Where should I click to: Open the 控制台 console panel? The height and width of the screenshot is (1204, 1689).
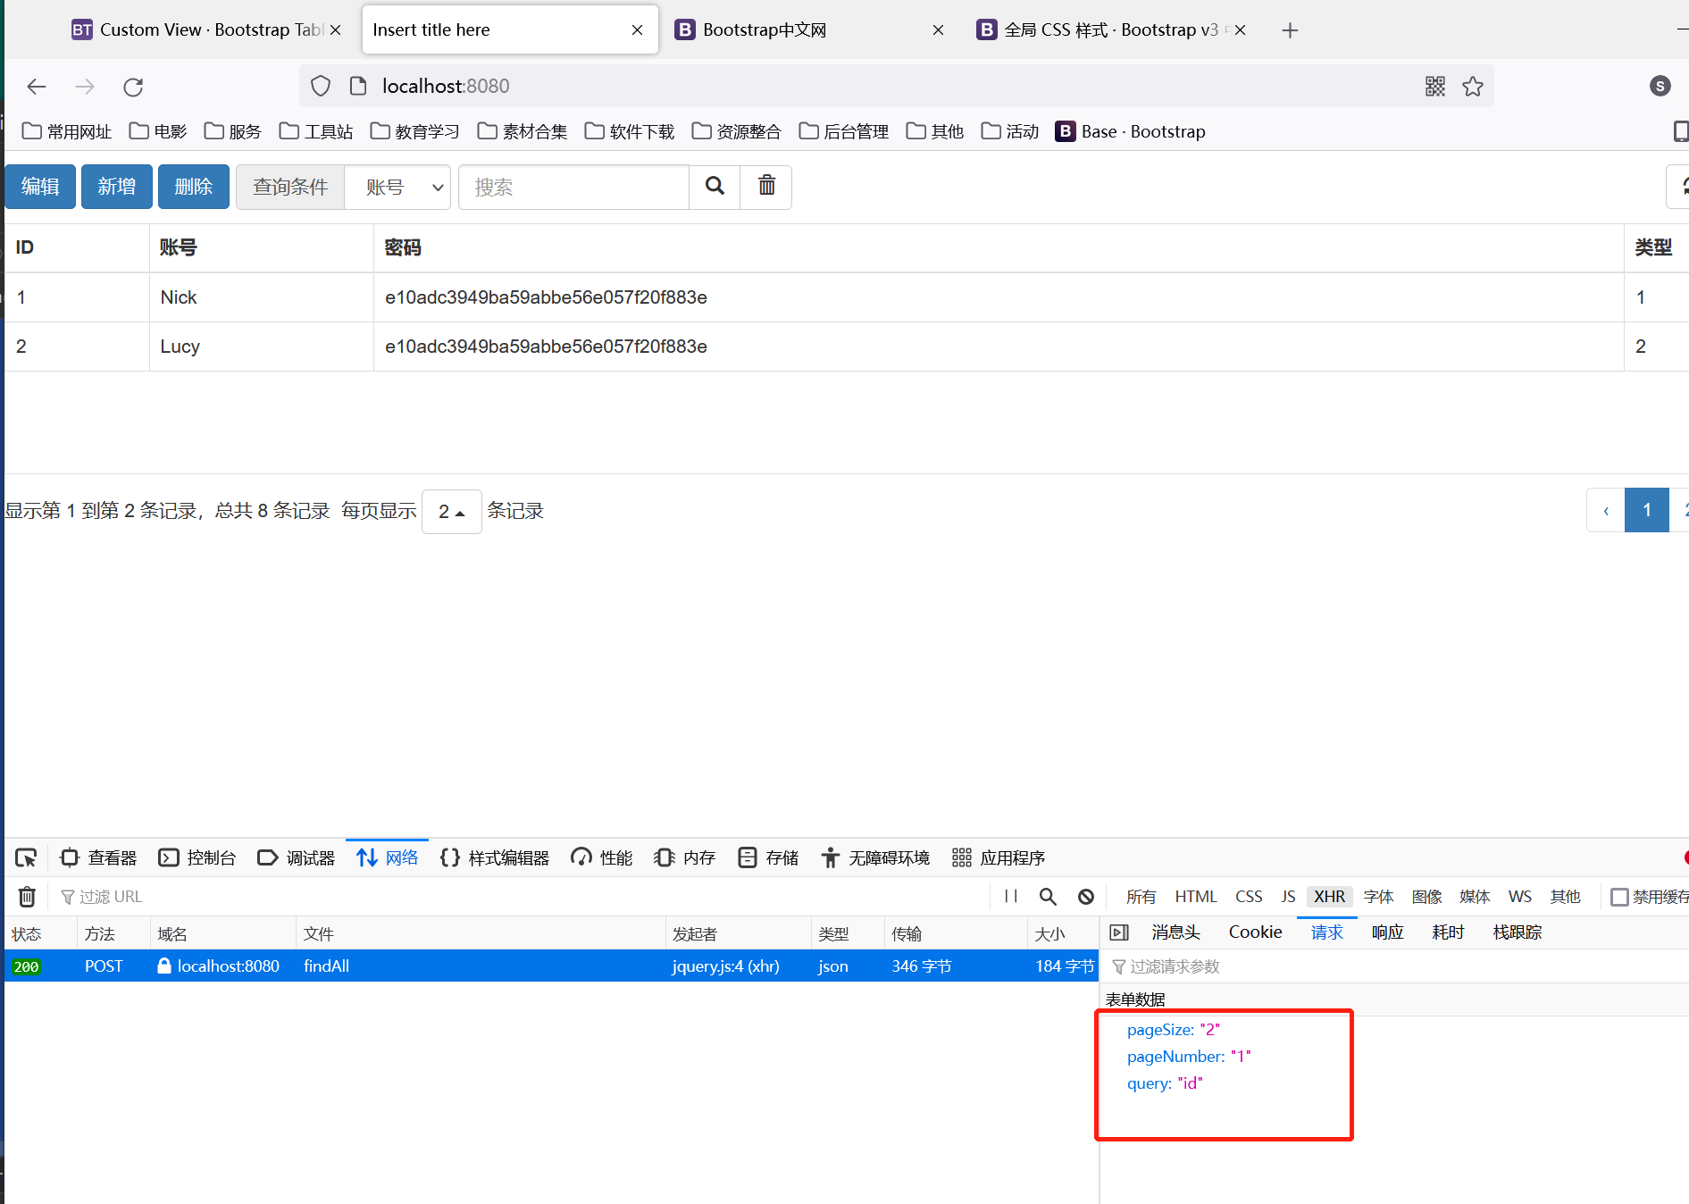197,857
